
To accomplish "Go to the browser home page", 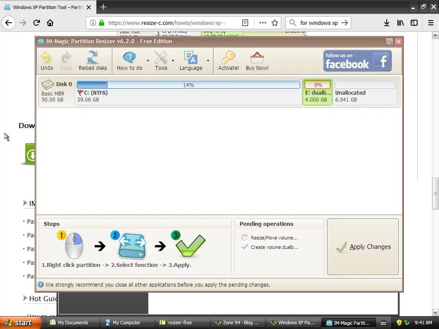I will coord(50,23).
